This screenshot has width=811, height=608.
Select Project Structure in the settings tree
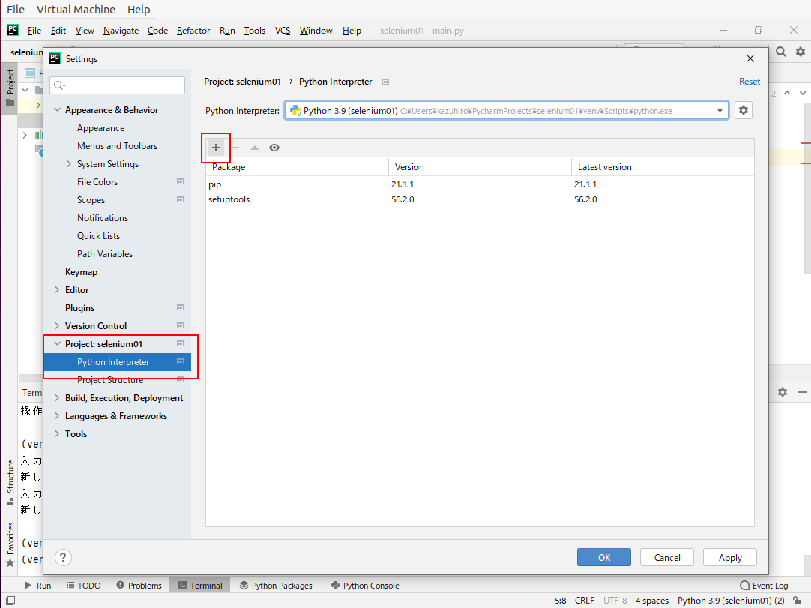(110, 380)
